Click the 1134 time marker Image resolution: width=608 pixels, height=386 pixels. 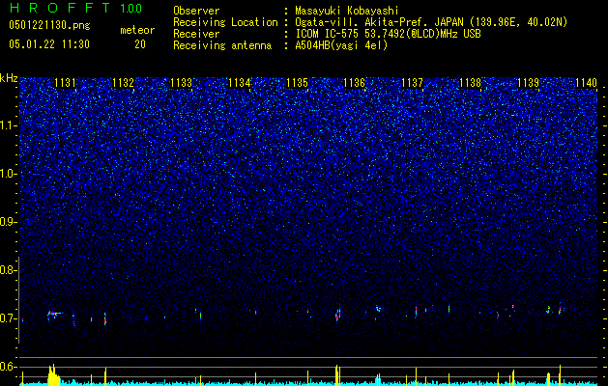(240, 83)
